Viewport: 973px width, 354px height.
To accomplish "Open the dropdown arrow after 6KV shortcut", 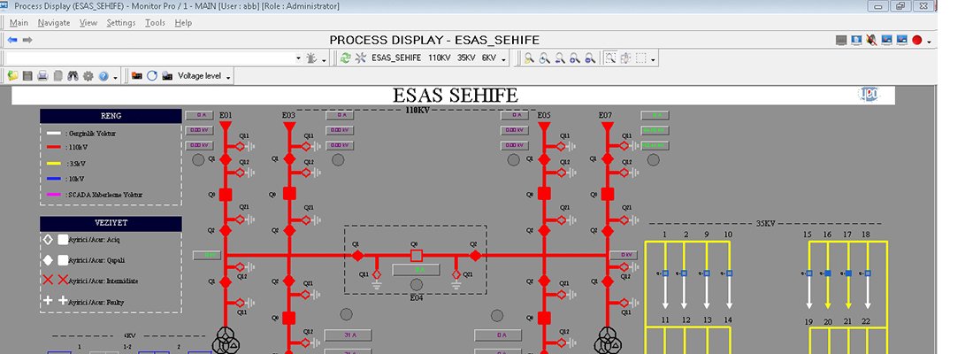I will [504, 59].
